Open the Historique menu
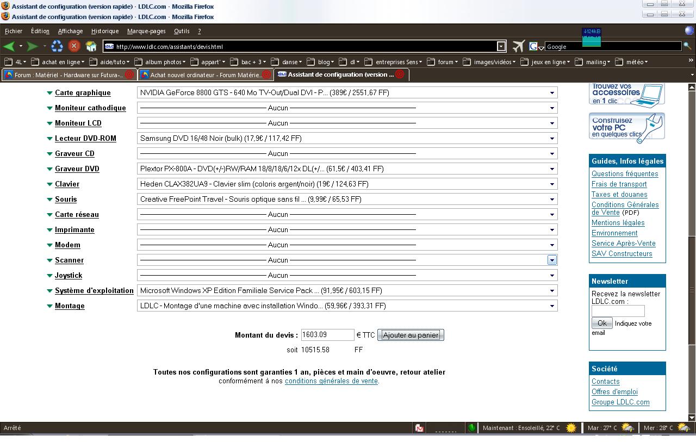The width and height of the screenshot is (696, 442). point(105,31)
